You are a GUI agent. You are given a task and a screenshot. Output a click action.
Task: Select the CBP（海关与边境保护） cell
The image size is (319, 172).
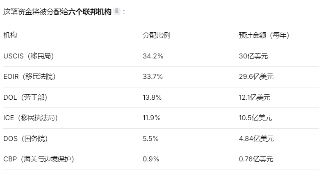pos(39,159)
